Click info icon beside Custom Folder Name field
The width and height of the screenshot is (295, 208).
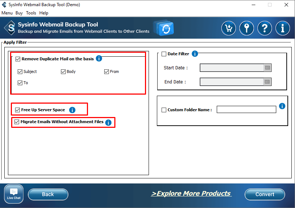pyautogui.click(x=282, y=106)
